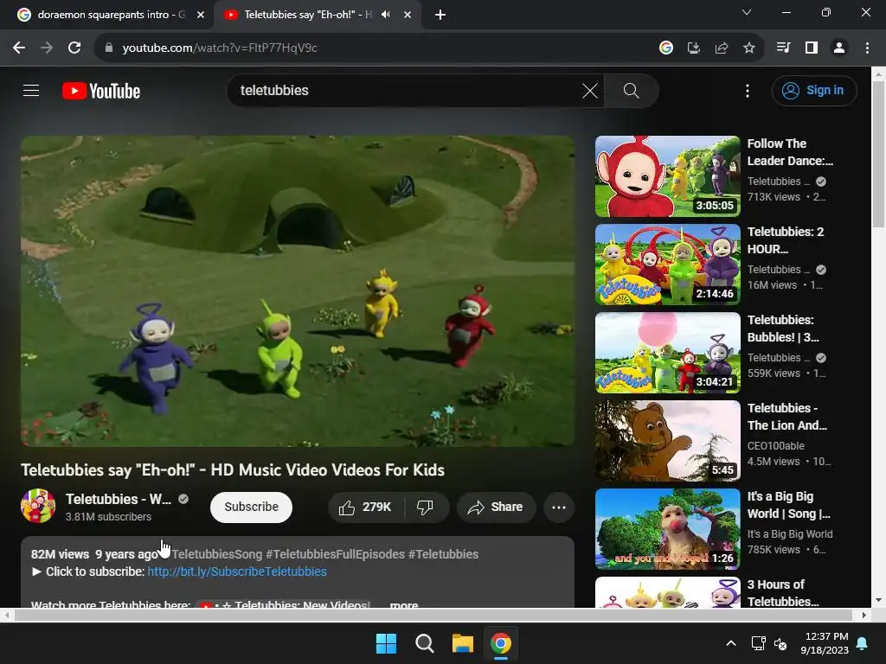Close the doraemon squarepants intro tab

[201, 15]
